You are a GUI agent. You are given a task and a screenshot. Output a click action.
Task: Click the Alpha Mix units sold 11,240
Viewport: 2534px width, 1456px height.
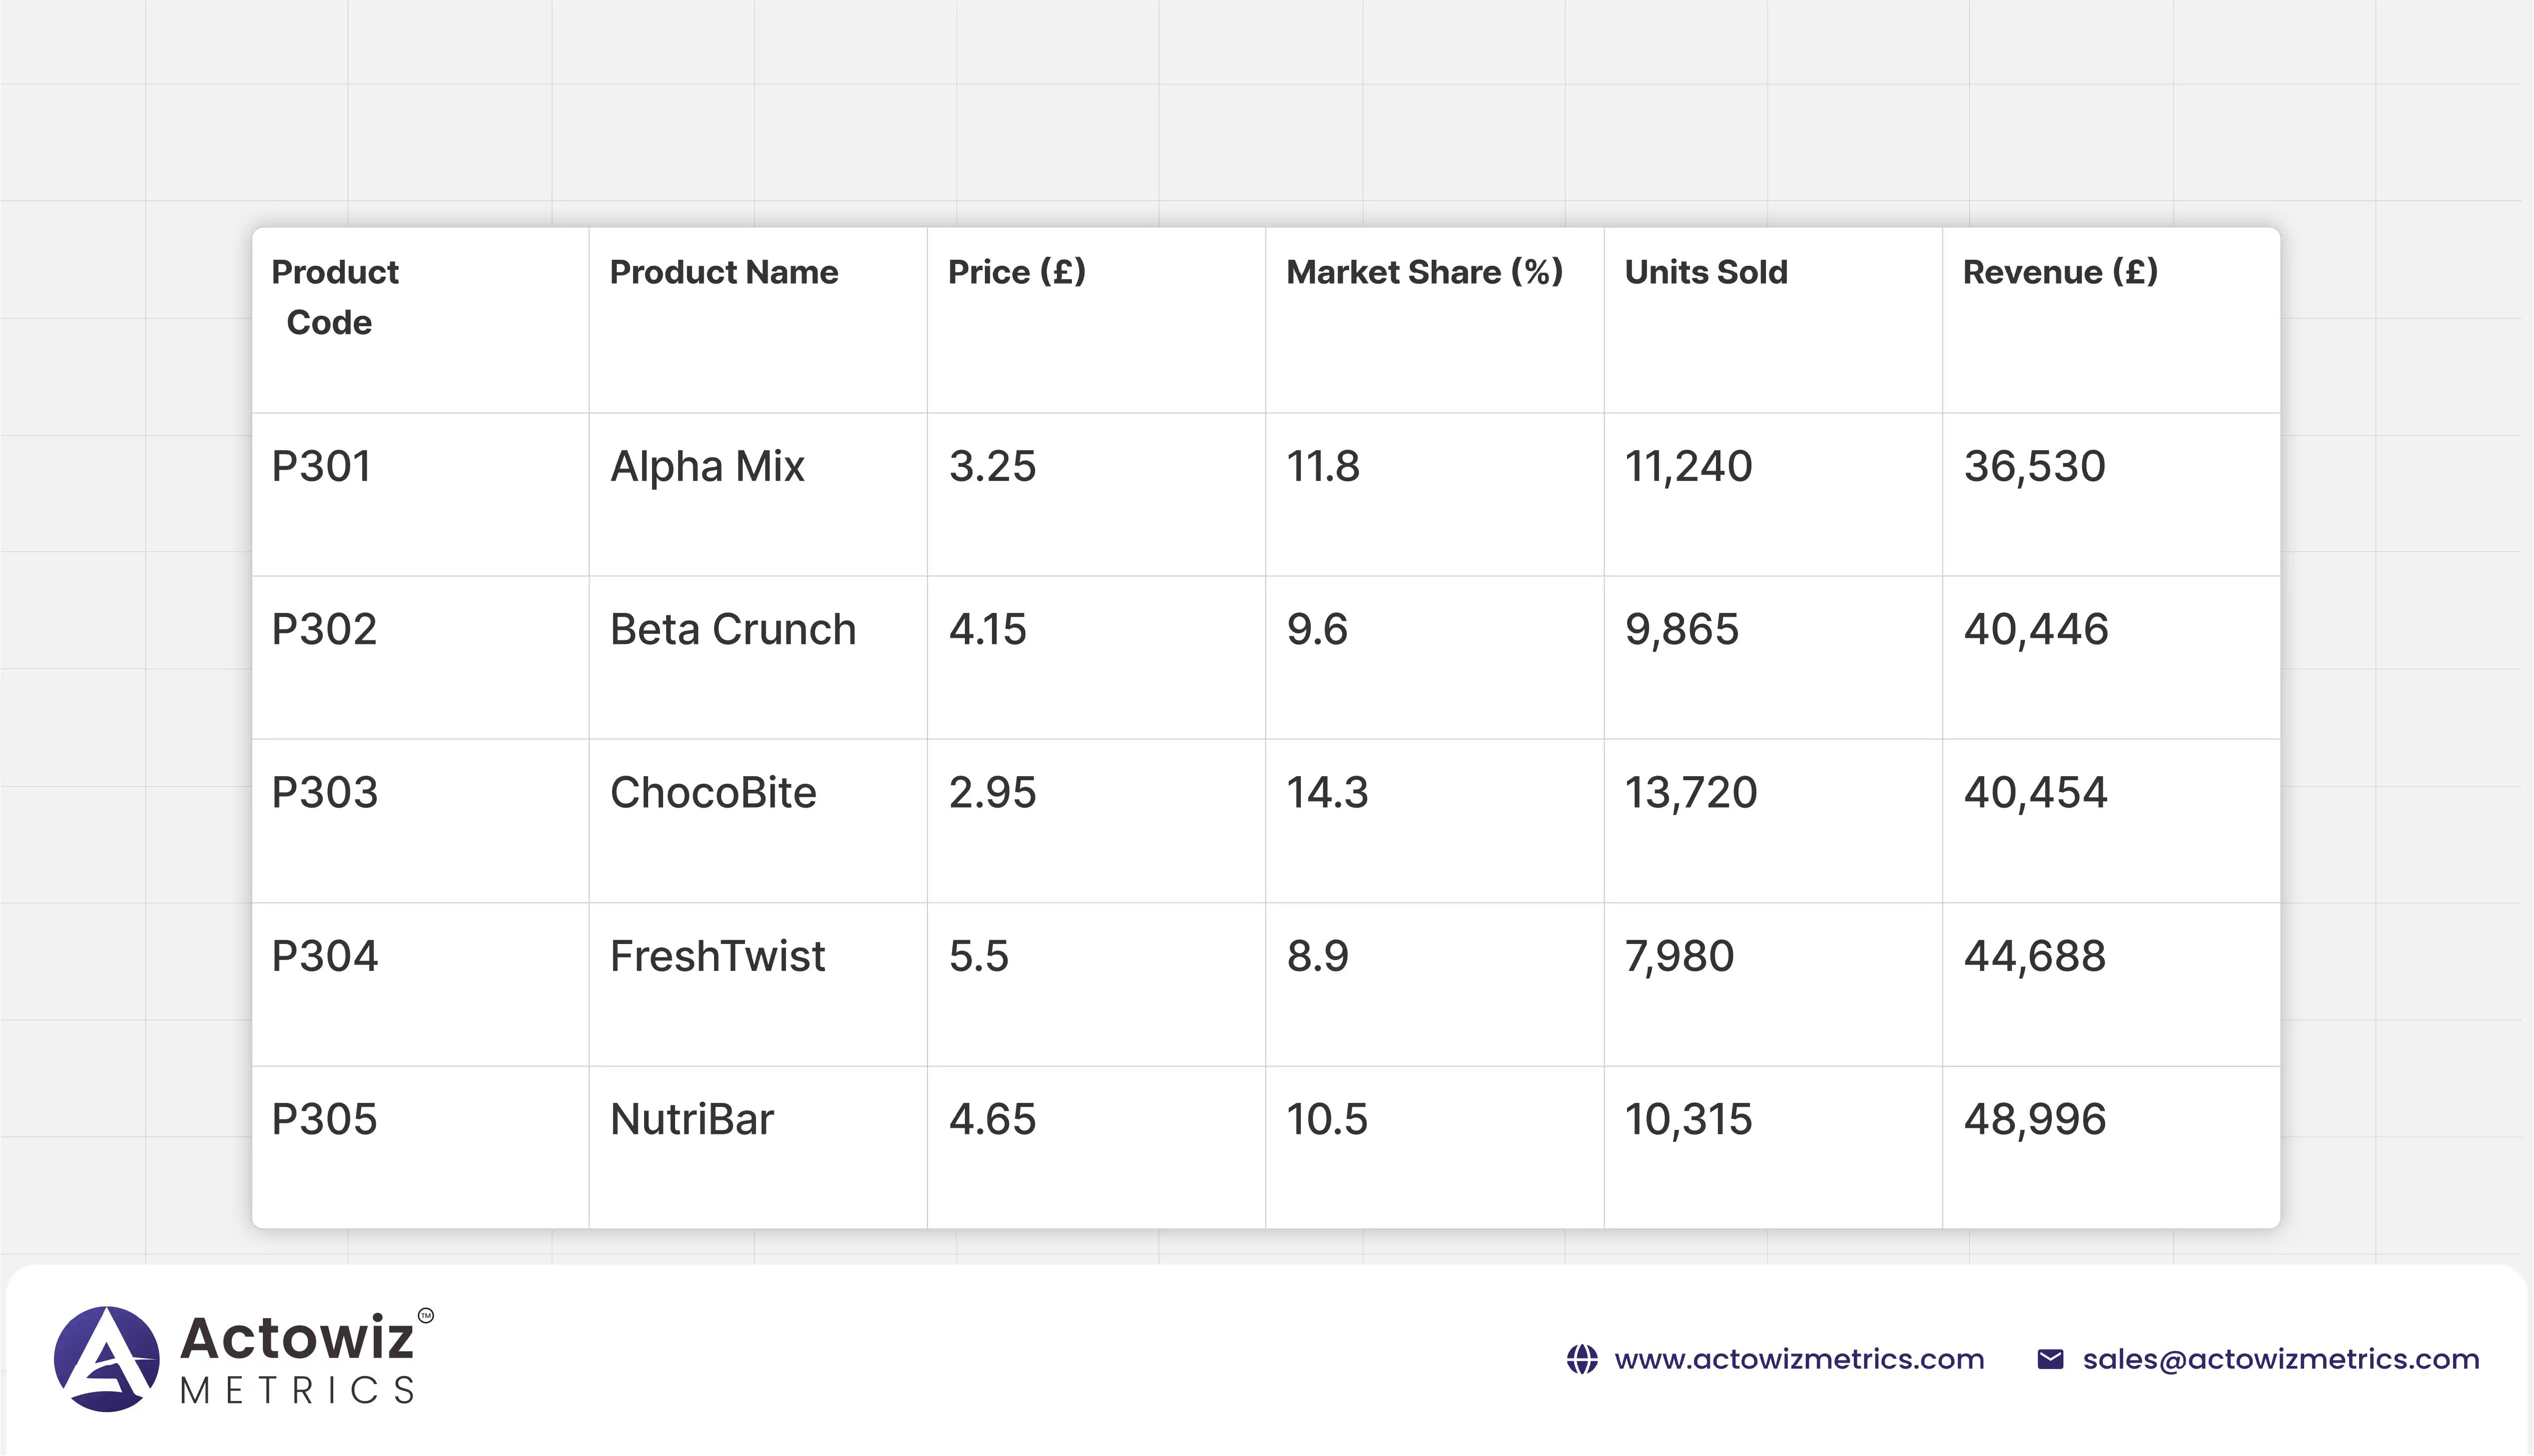coord(1688,466)
